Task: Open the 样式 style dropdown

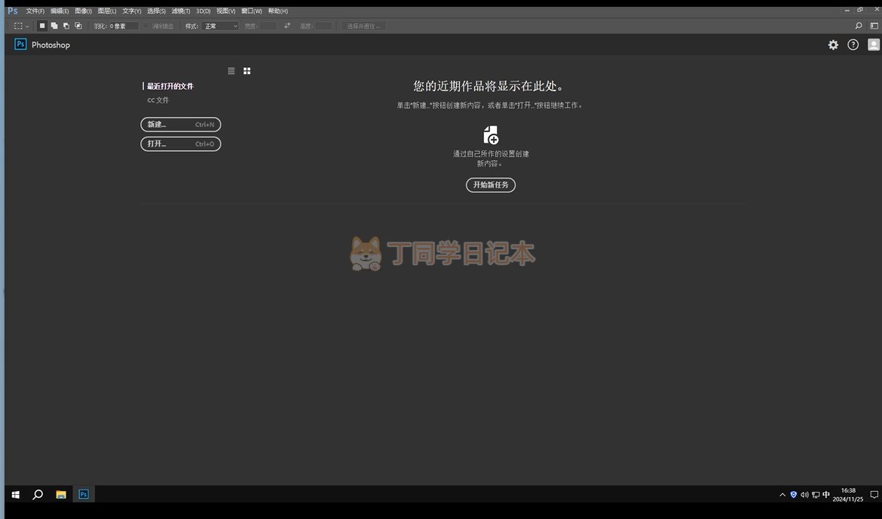Action: [220, 26]
